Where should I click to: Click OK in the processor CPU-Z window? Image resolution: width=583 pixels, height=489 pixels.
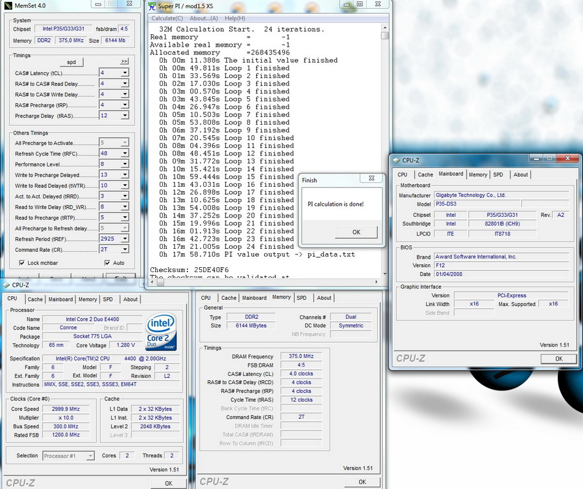pyautogui.click(x=168, y=483)
